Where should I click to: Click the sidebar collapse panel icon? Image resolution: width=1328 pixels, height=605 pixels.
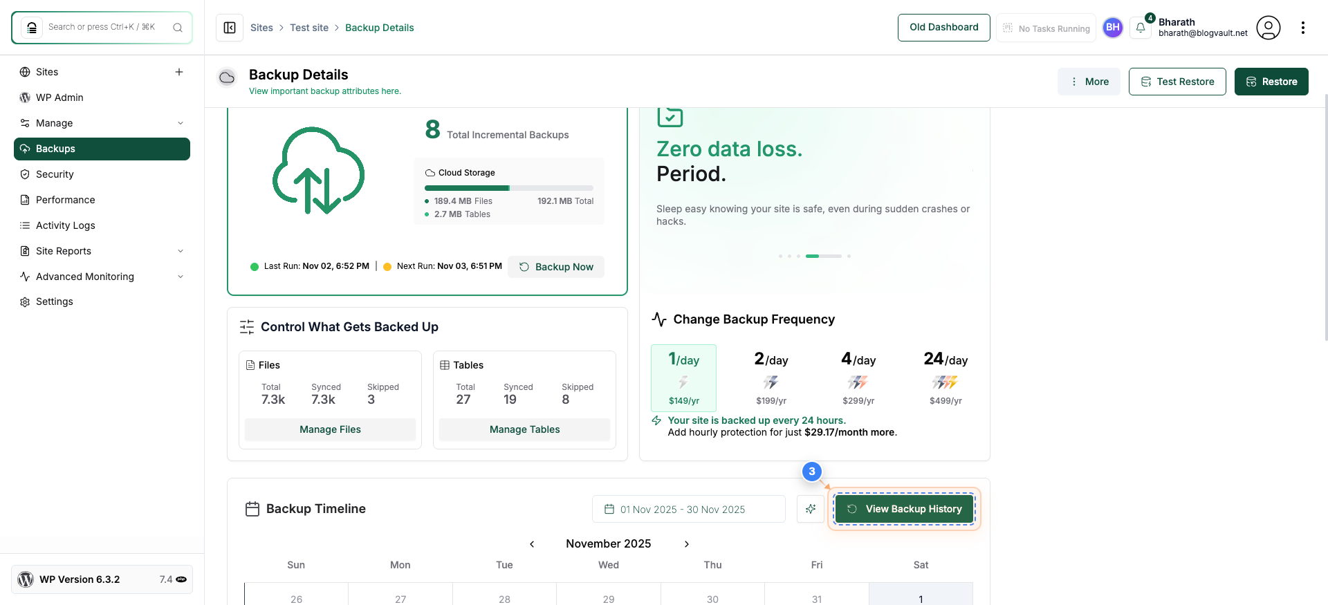[230, 28]
